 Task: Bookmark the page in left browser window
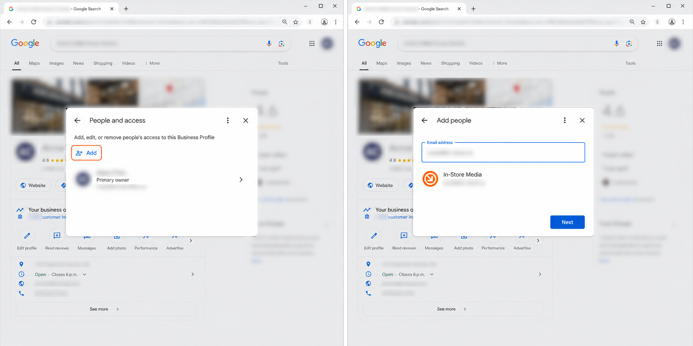[296, 22]
